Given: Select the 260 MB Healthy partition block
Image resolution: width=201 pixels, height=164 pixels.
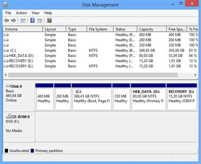Looking at the screenshot, I should pyautogui.click(x=63, y=97).
